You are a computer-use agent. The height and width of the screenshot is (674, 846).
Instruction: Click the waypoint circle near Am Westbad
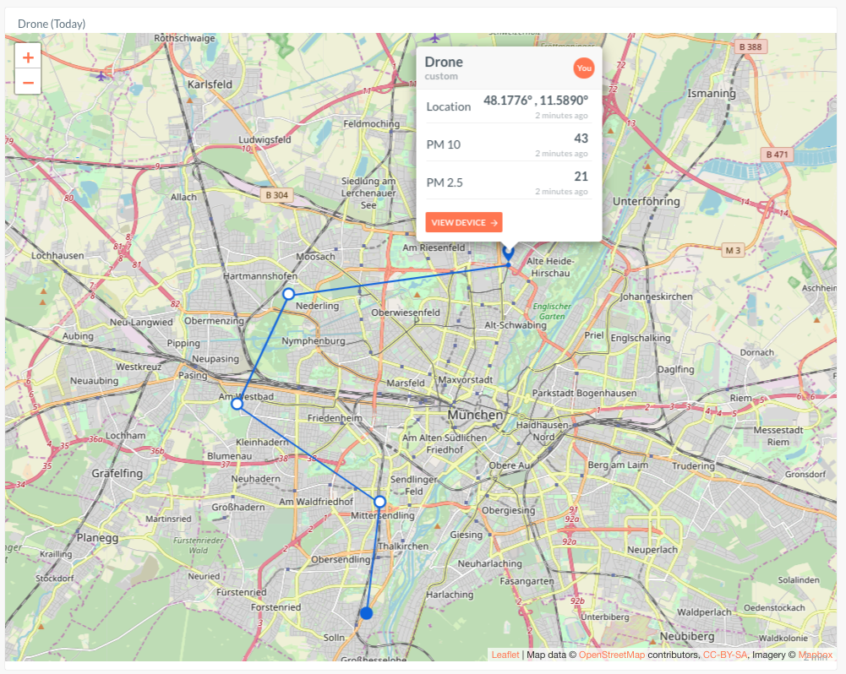(x=236, y=404)
